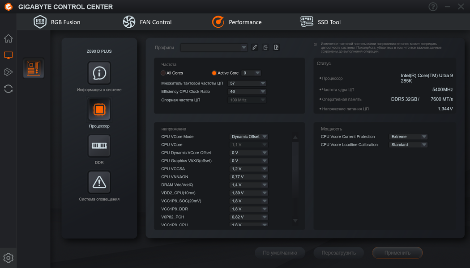Click the export profile icon
The image size is (470, 268).
(x=265, y=47)
